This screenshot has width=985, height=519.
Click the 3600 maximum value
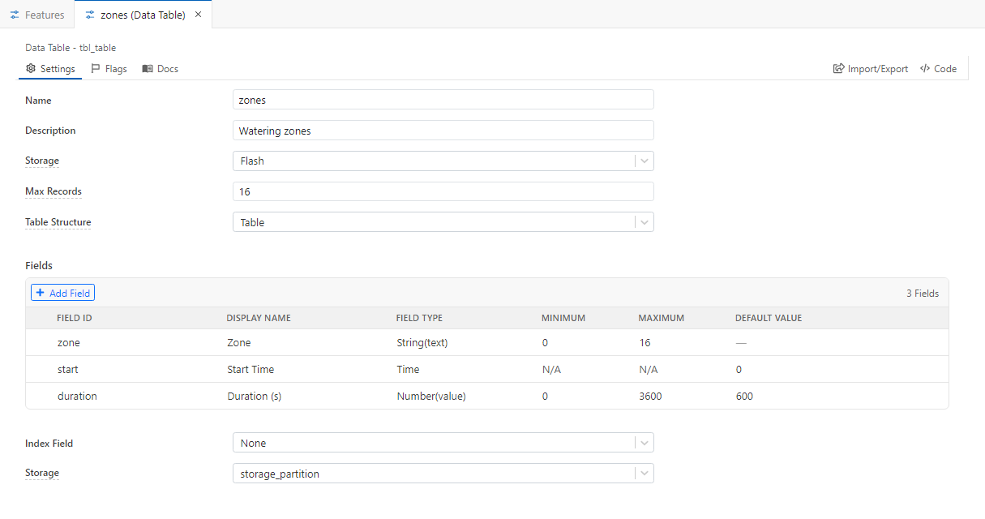(x=650, y=397)
